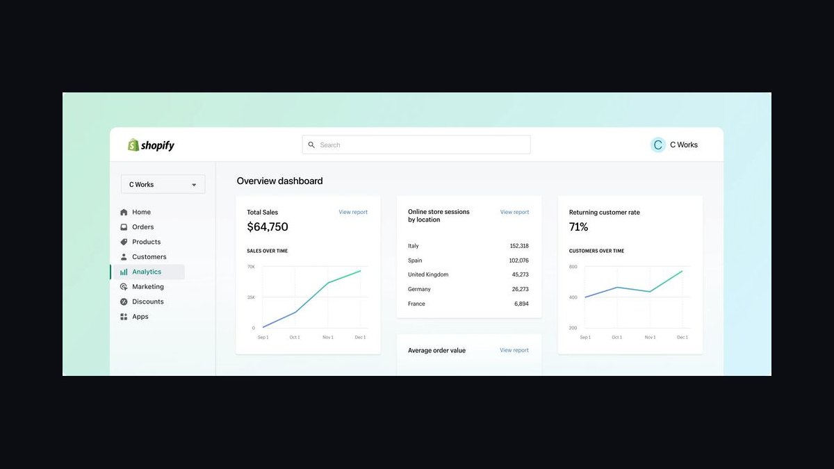Click the Returning customer rate title

click(605, 213)
